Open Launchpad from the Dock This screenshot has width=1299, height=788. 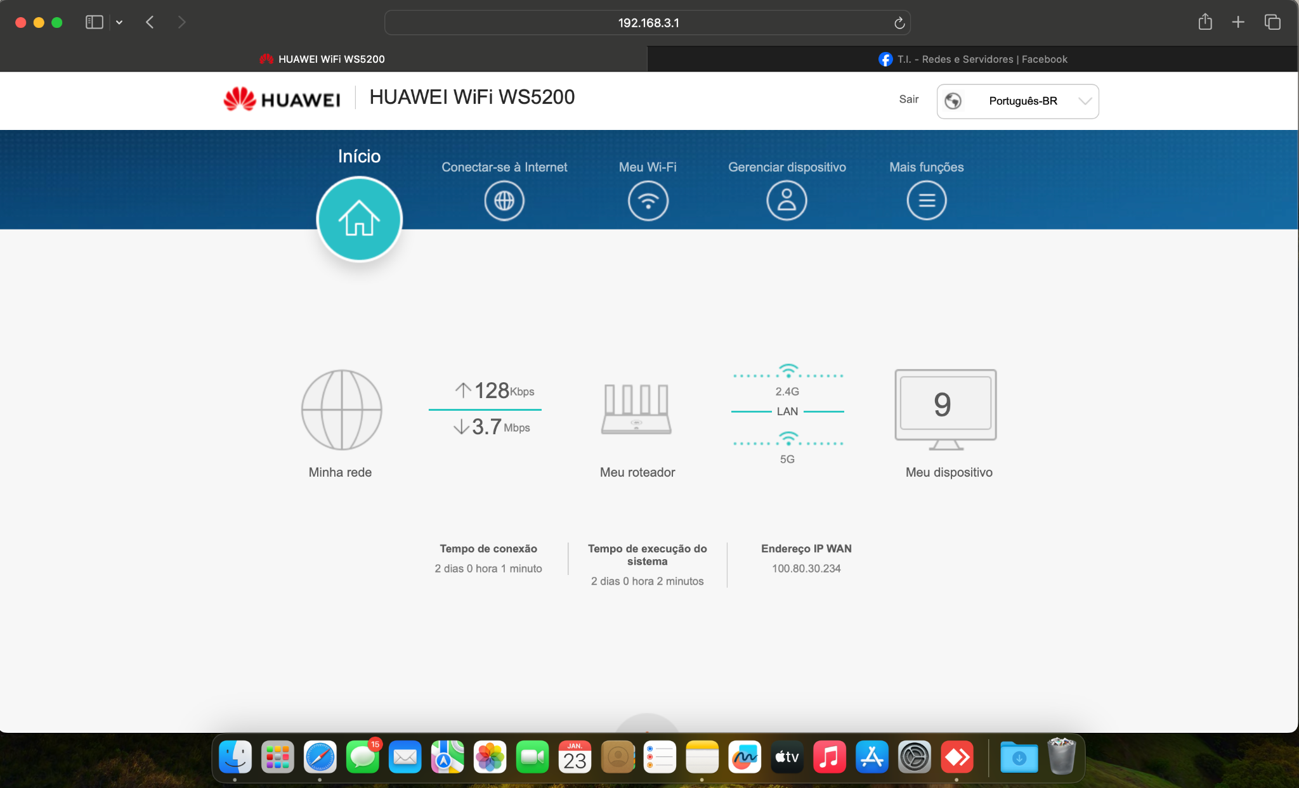[278, 757]
